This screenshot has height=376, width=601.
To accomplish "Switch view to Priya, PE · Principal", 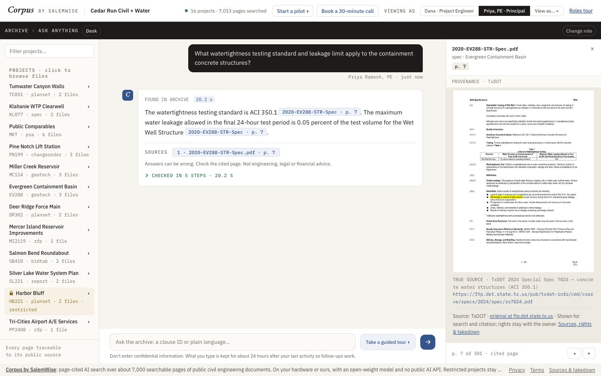I will pyautogui.click(x=504, y=11).
